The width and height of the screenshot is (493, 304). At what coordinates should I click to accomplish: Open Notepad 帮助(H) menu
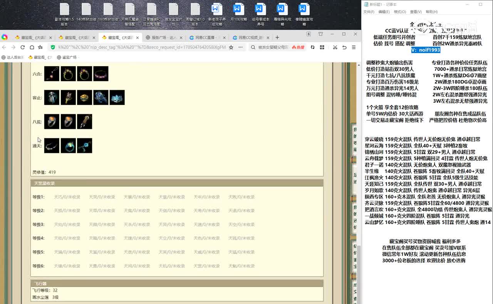tap(431, 12)
